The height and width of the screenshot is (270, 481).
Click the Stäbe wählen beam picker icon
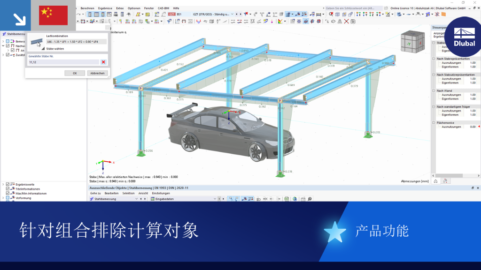pyautogui.click(x=37, y=42)
